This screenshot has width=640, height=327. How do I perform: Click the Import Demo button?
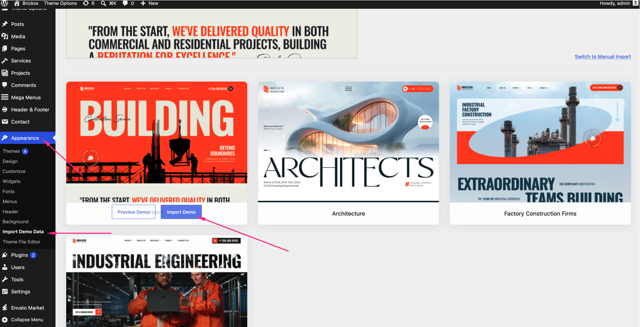pos(181,212)
